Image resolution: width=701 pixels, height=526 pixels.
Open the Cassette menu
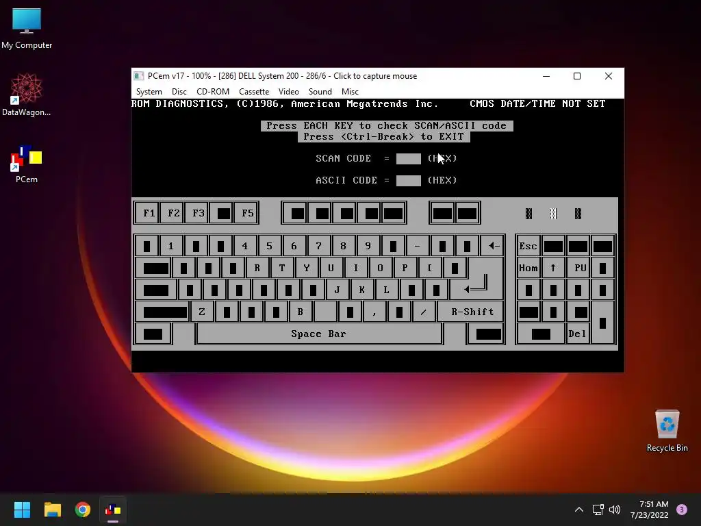pyautogui.click(x=254, y=92)
